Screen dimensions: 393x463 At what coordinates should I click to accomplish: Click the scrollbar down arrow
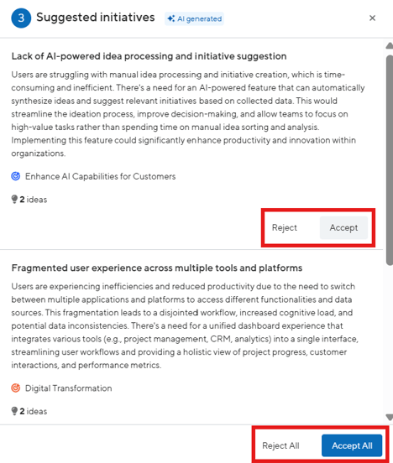pos(390,417)
